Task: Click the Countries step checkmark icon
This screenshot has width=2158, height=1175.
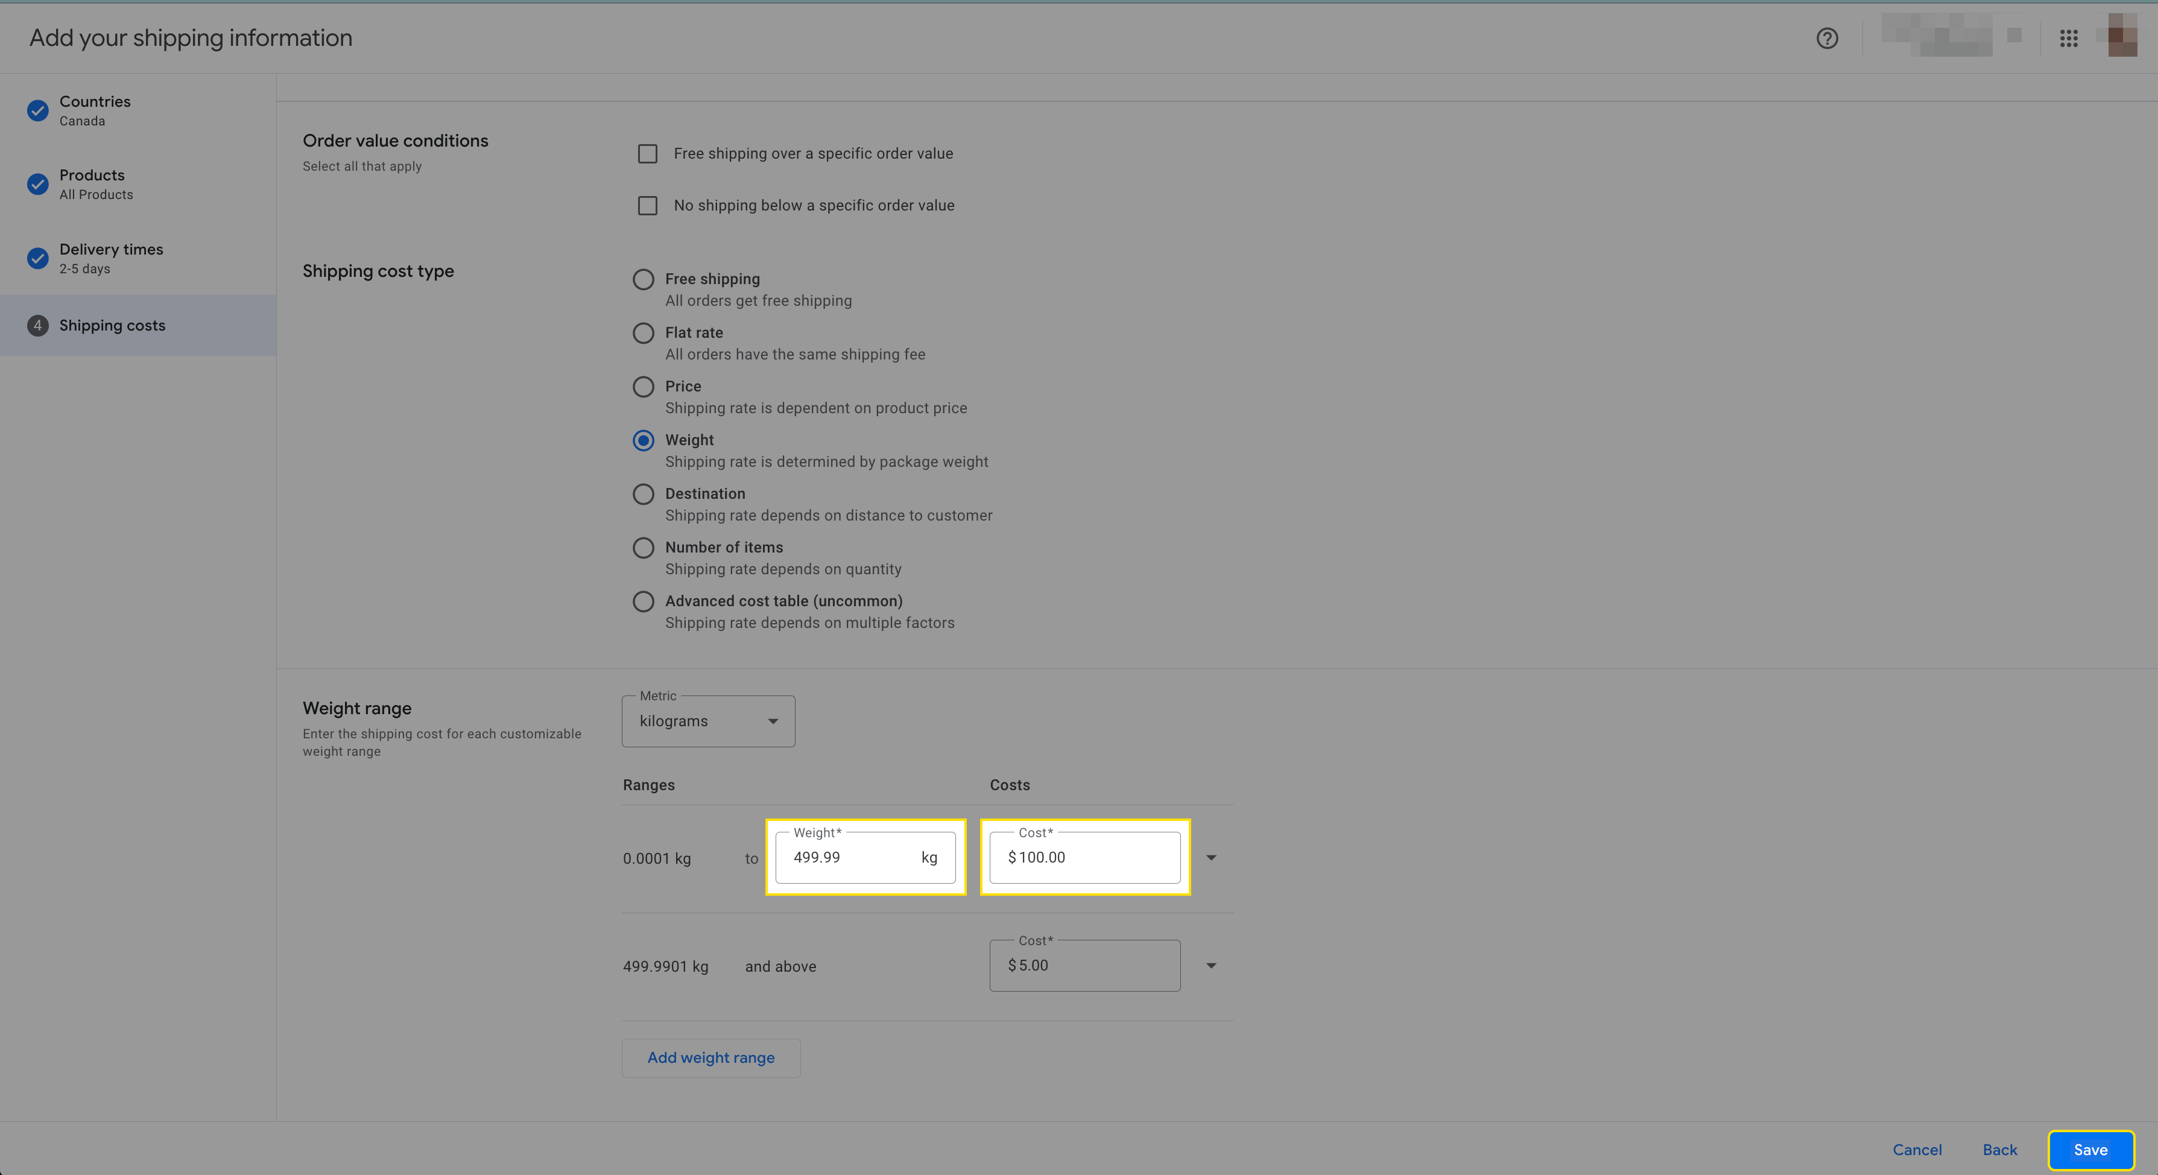Action: tap(38, 110)
